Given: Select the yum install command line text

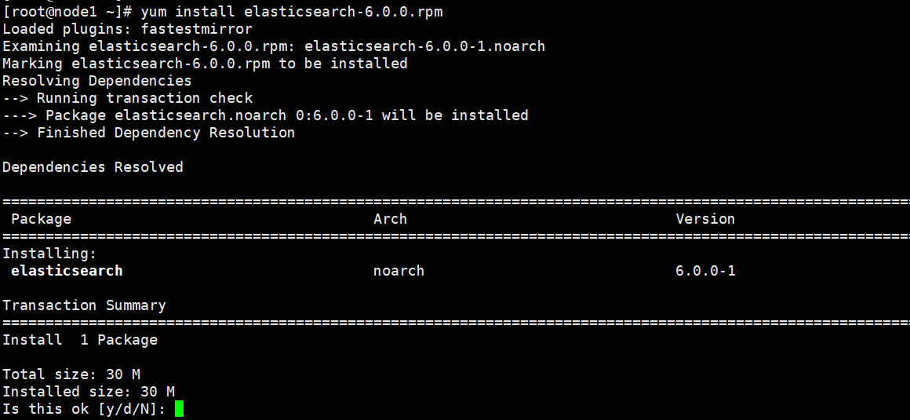Looking at the screenshot, I should 291,12.
